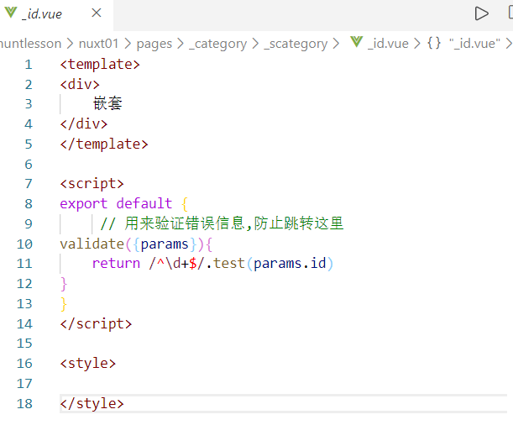Click the "_id.vue" symbol breadcrumb
This screenshot has width=513, height=425.
click(474, 43)
